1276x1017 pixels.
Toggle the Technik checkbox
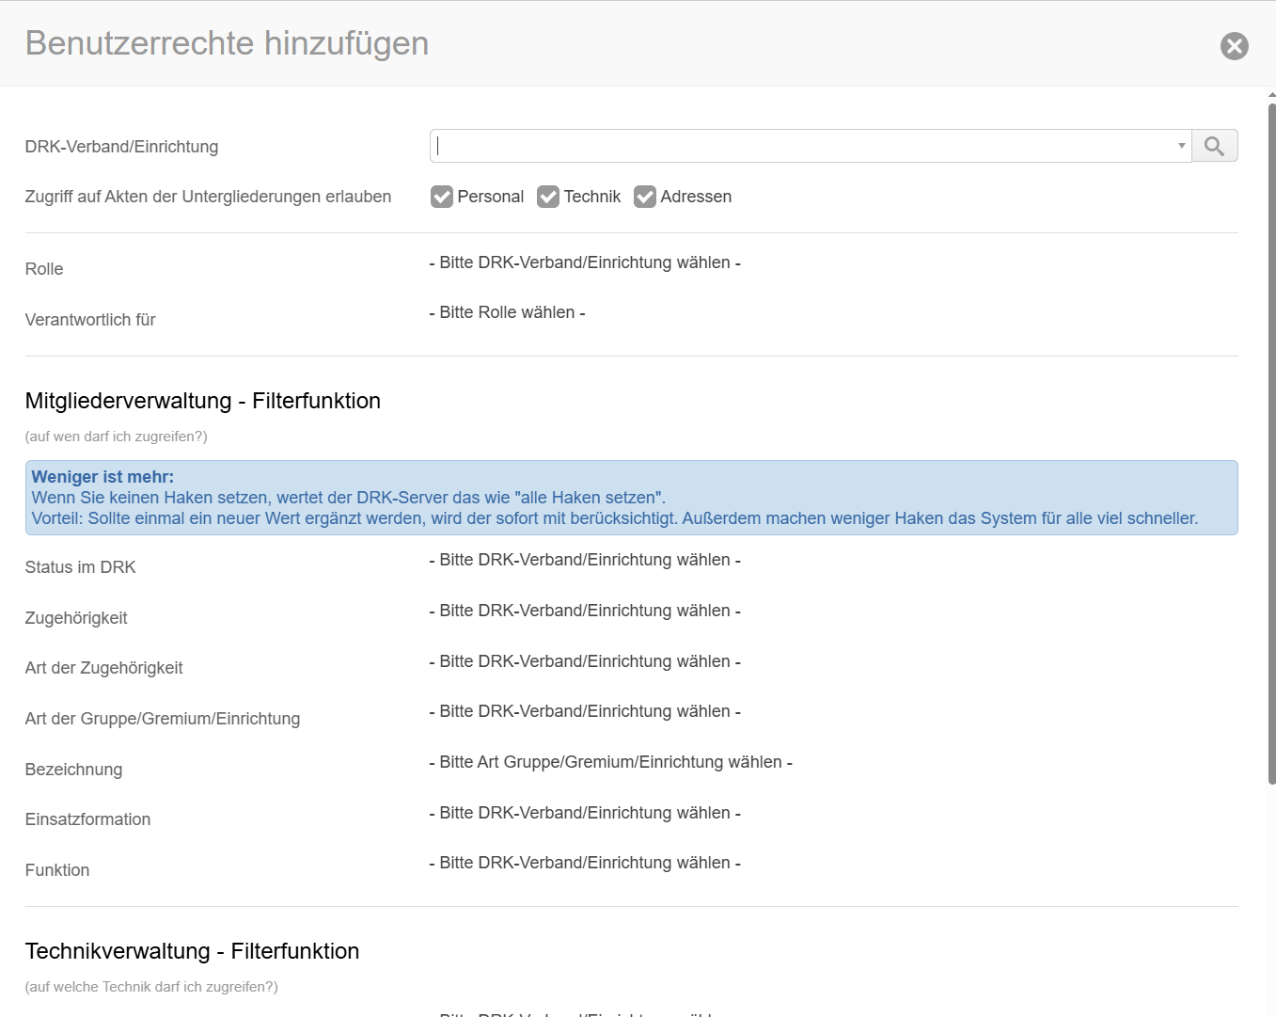point(548,197)
